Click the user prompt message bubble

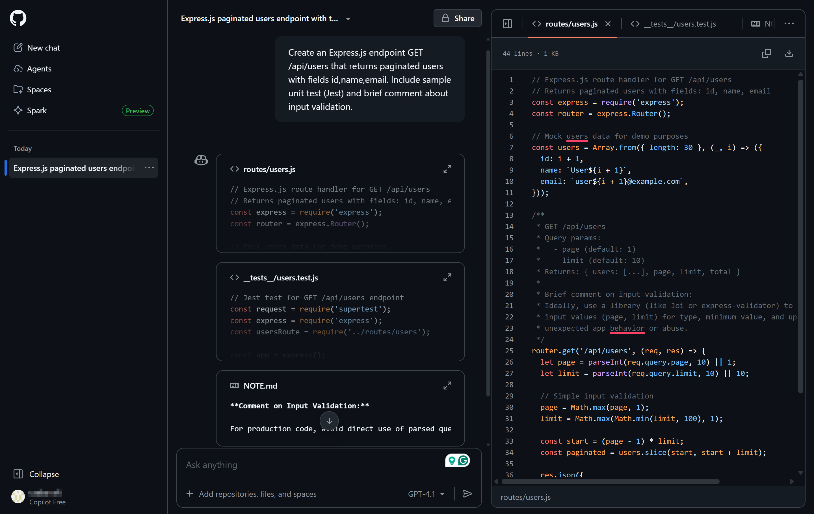tap(369, 79)
